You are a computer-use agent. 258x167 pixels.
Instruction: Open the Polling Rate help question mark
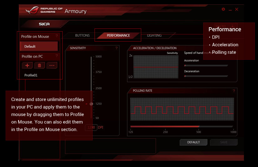click(234, 91)
